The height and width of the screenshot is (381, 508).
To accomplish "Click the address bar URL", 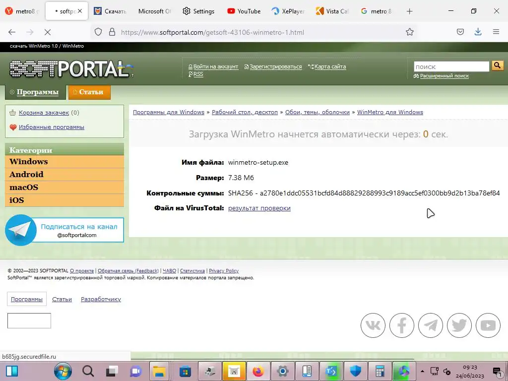I will coord(212,32).
